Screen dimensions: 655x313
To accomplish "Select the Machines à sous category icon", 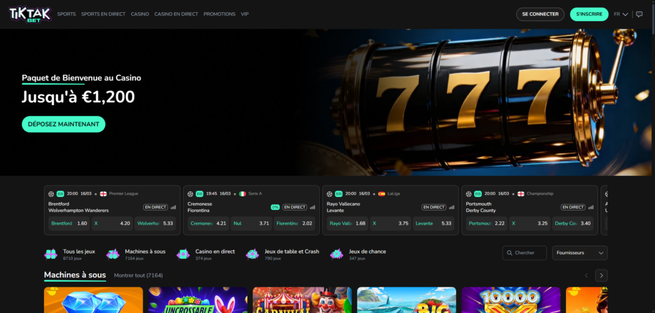I will pyautogui.click(x=113, y=254).
